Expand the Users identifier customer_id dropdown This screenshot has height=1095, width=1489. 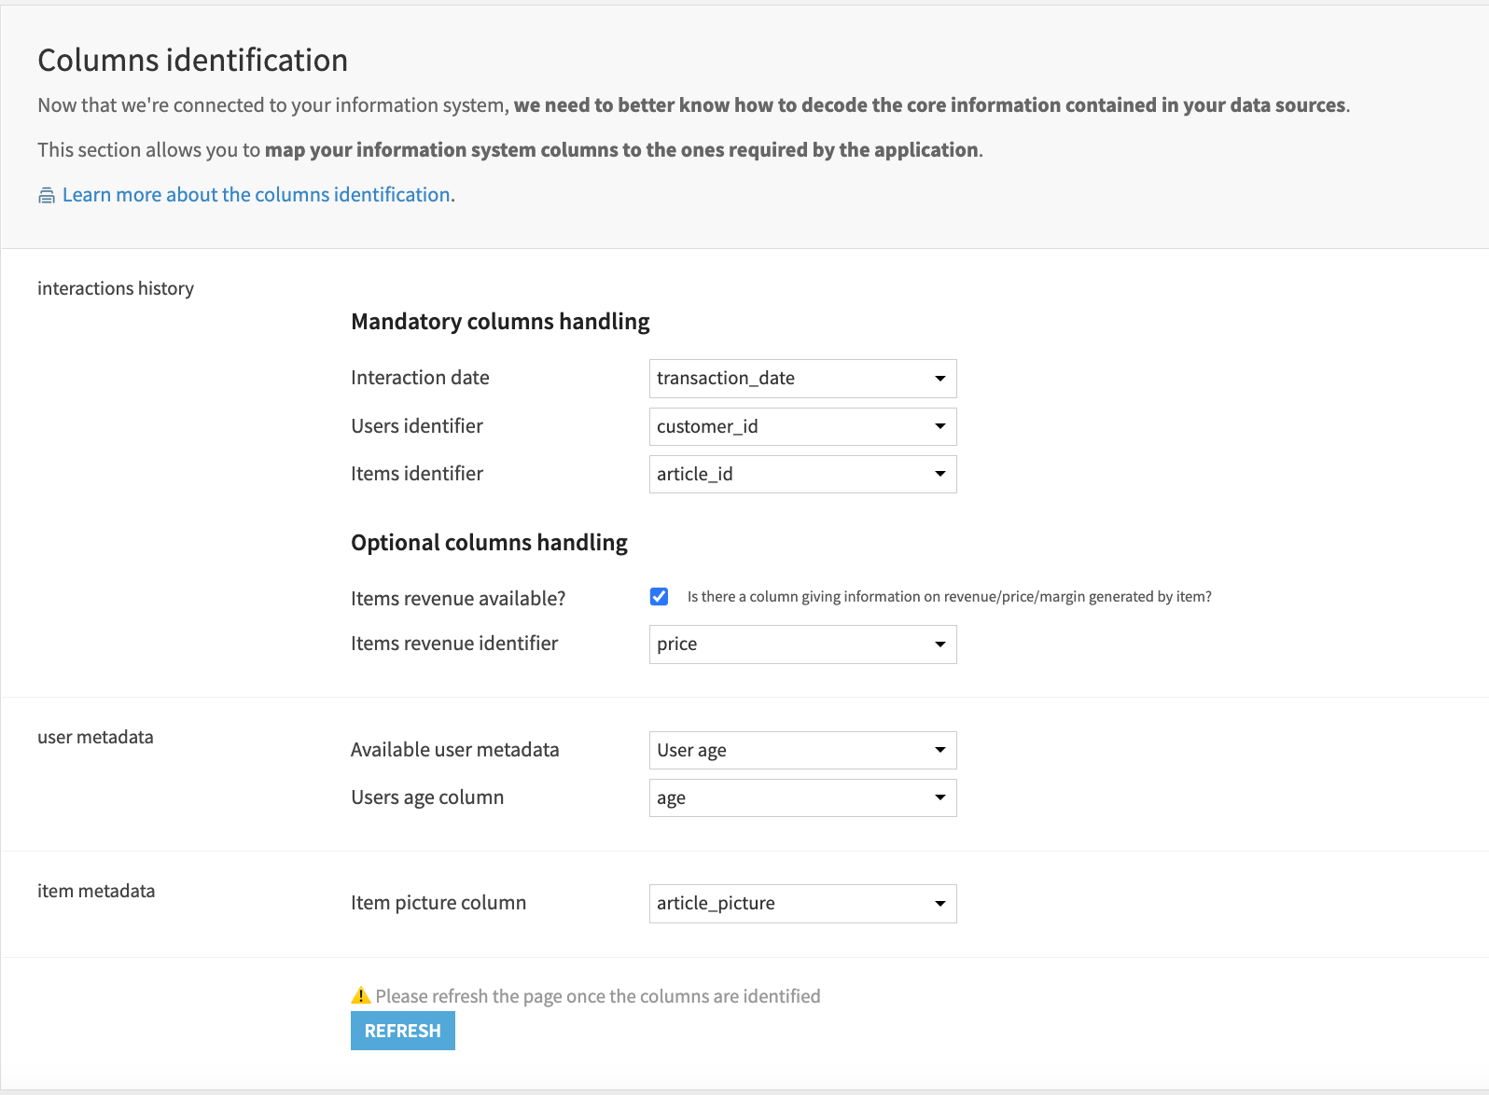pos(802,427)
